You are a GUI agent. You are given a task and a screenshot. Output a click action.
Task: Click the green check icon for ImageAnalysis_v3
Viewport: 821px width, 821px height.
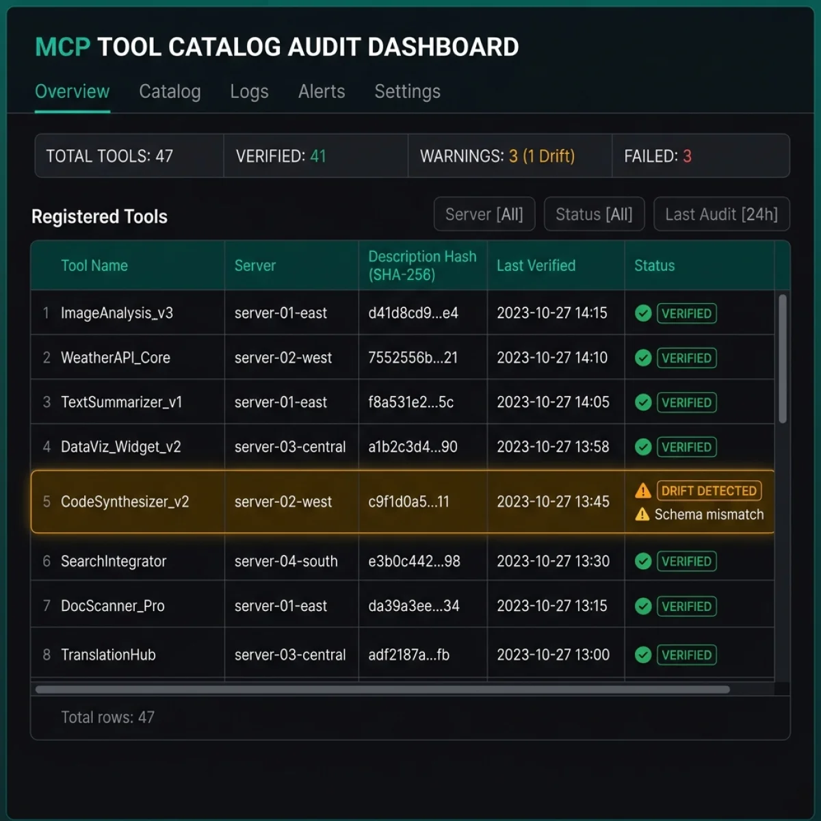(x=643, y=313)
